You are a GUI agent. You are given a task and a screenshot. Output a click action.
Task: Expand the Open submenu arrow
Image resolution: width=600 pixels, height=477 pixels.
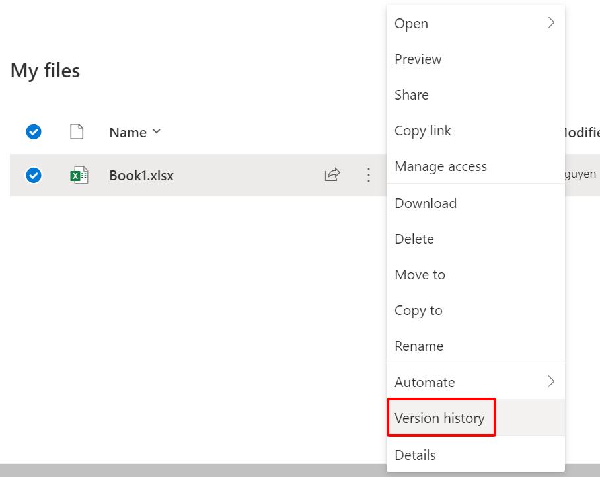[550, 23]
